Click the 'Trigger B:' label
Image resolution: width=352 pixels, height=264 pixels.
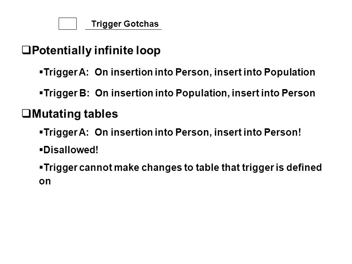point(66,93)
